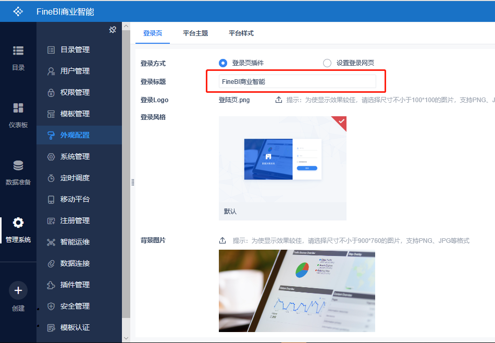
Task: Select 外观配置 menu entry
Action: click(79, 135)
